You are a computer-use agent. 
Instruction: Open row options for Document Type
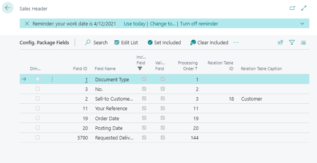52,79
